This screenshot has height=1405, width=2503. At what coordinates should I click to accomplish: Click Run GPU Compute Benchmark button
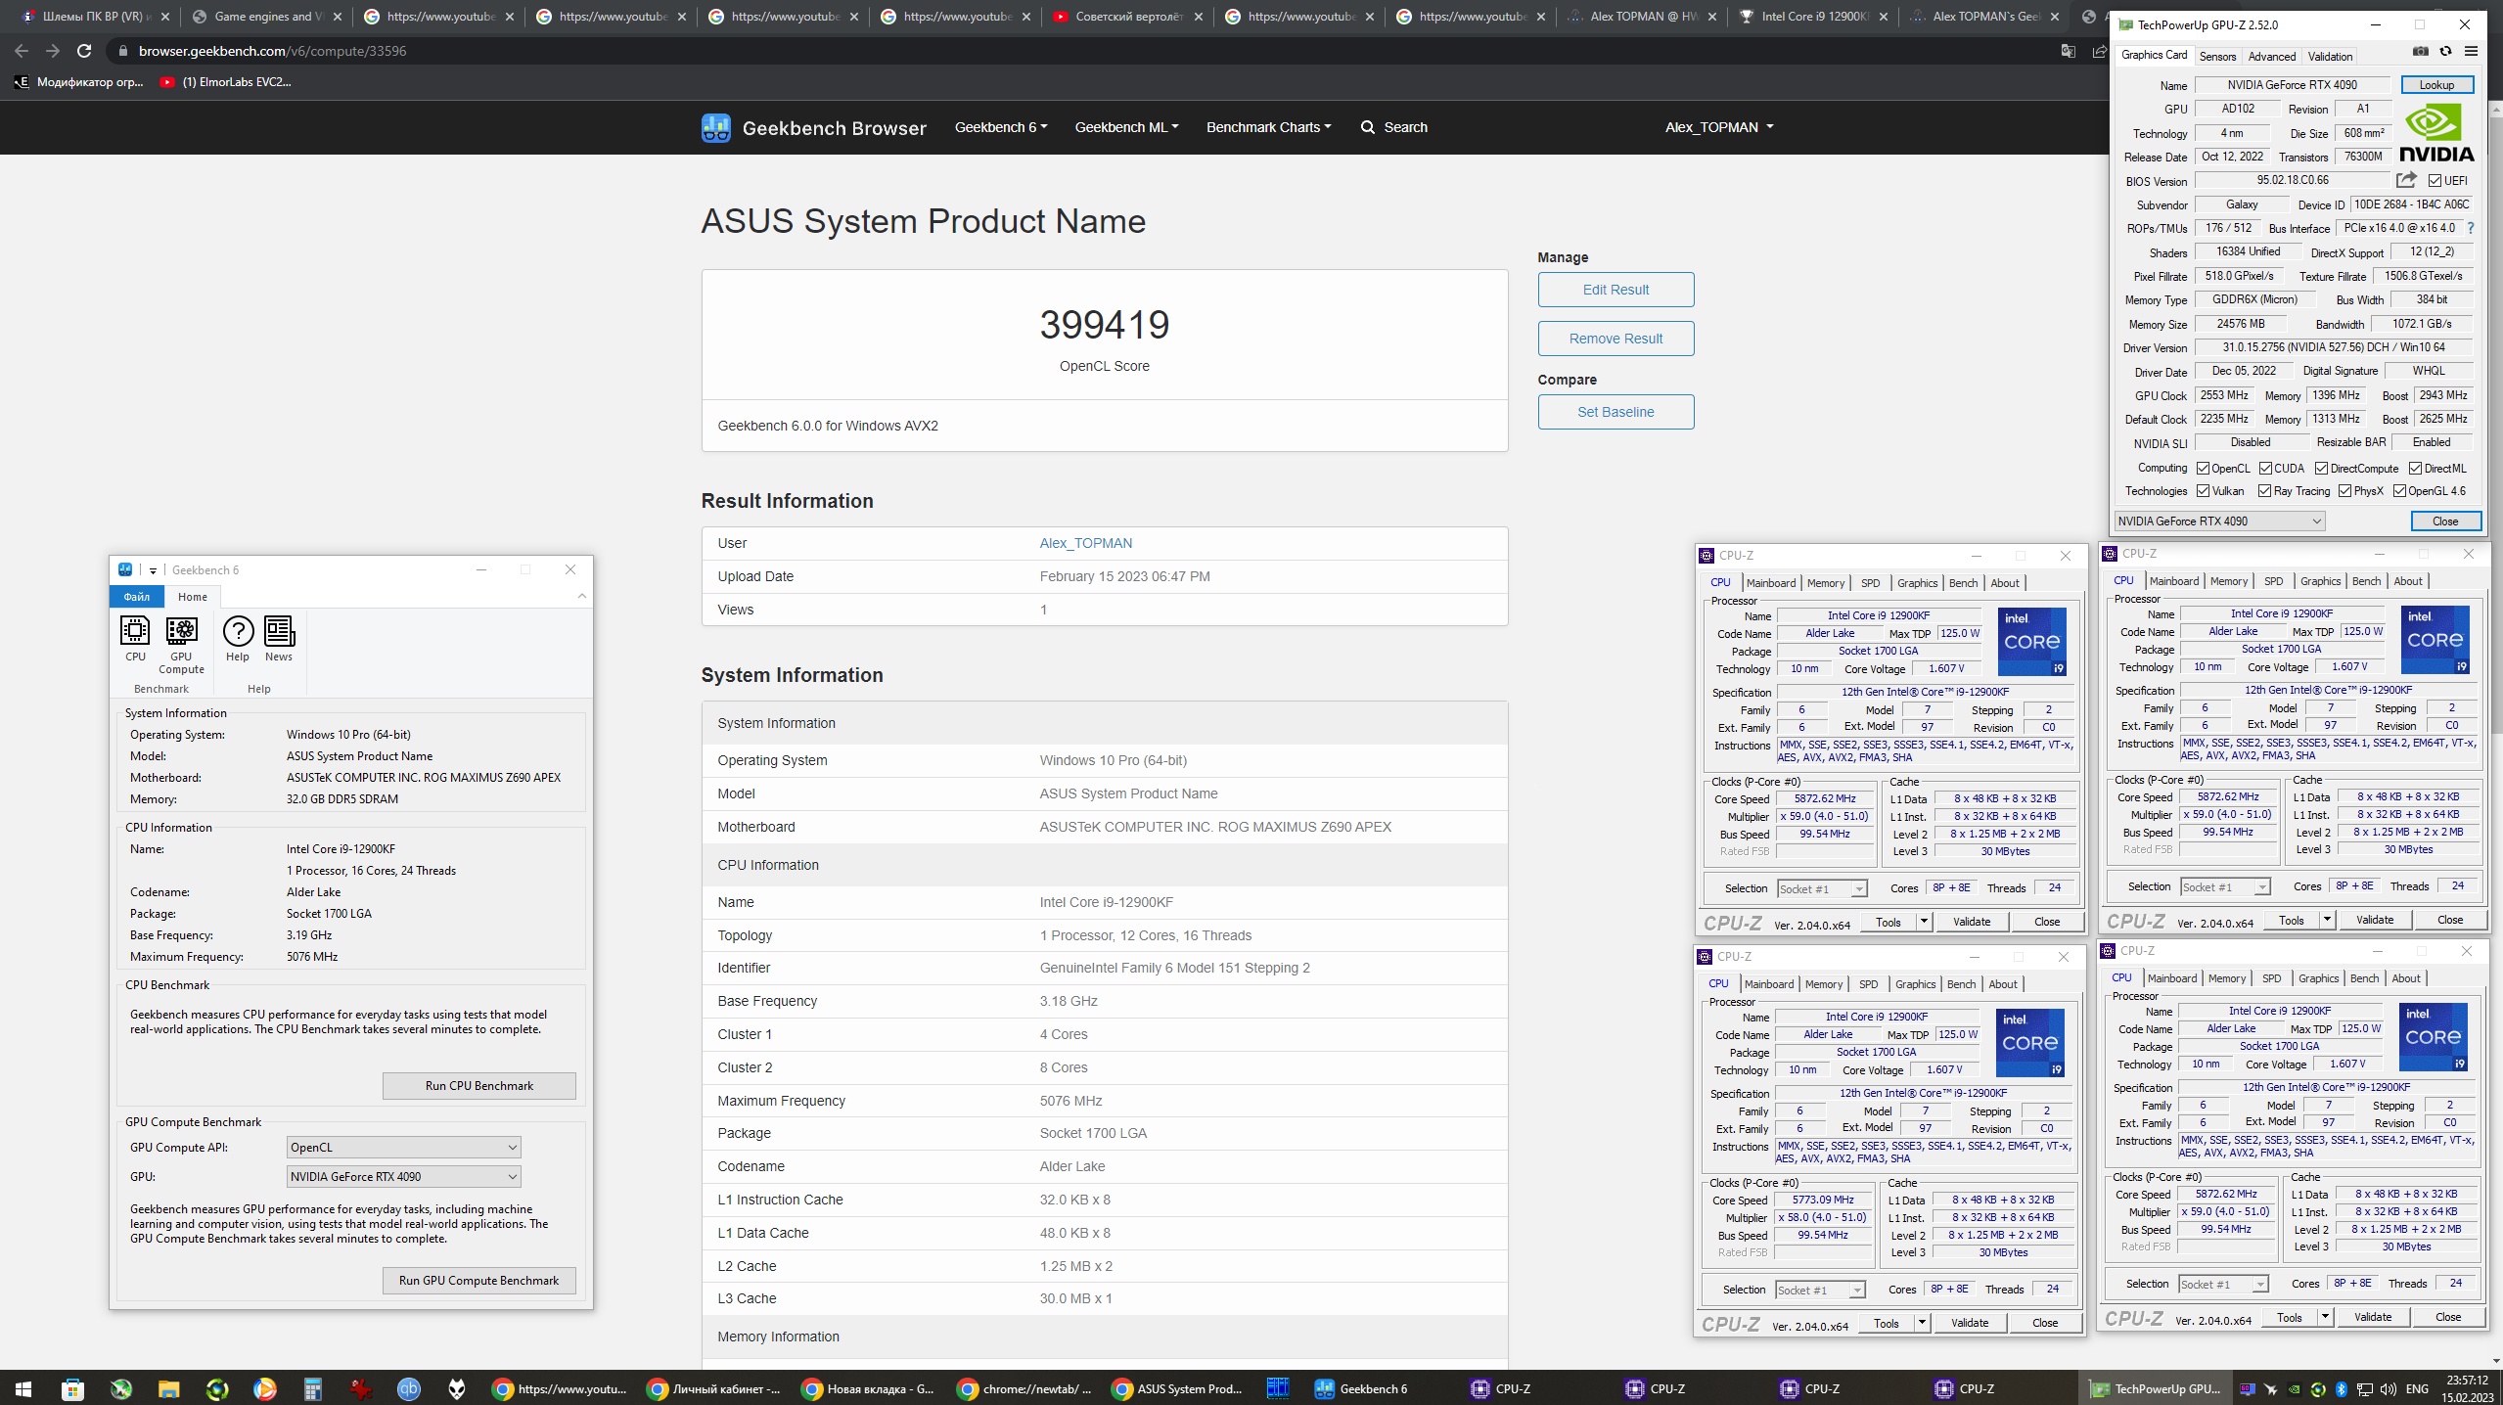(478, 1281)
